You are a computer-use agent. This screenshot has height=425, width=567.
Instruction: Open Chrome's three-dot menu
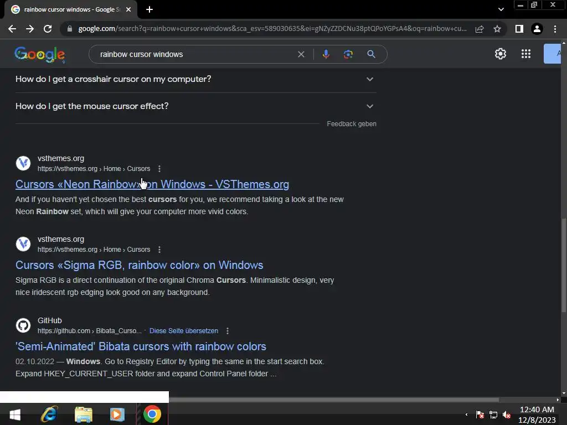(x=555, y=29)
